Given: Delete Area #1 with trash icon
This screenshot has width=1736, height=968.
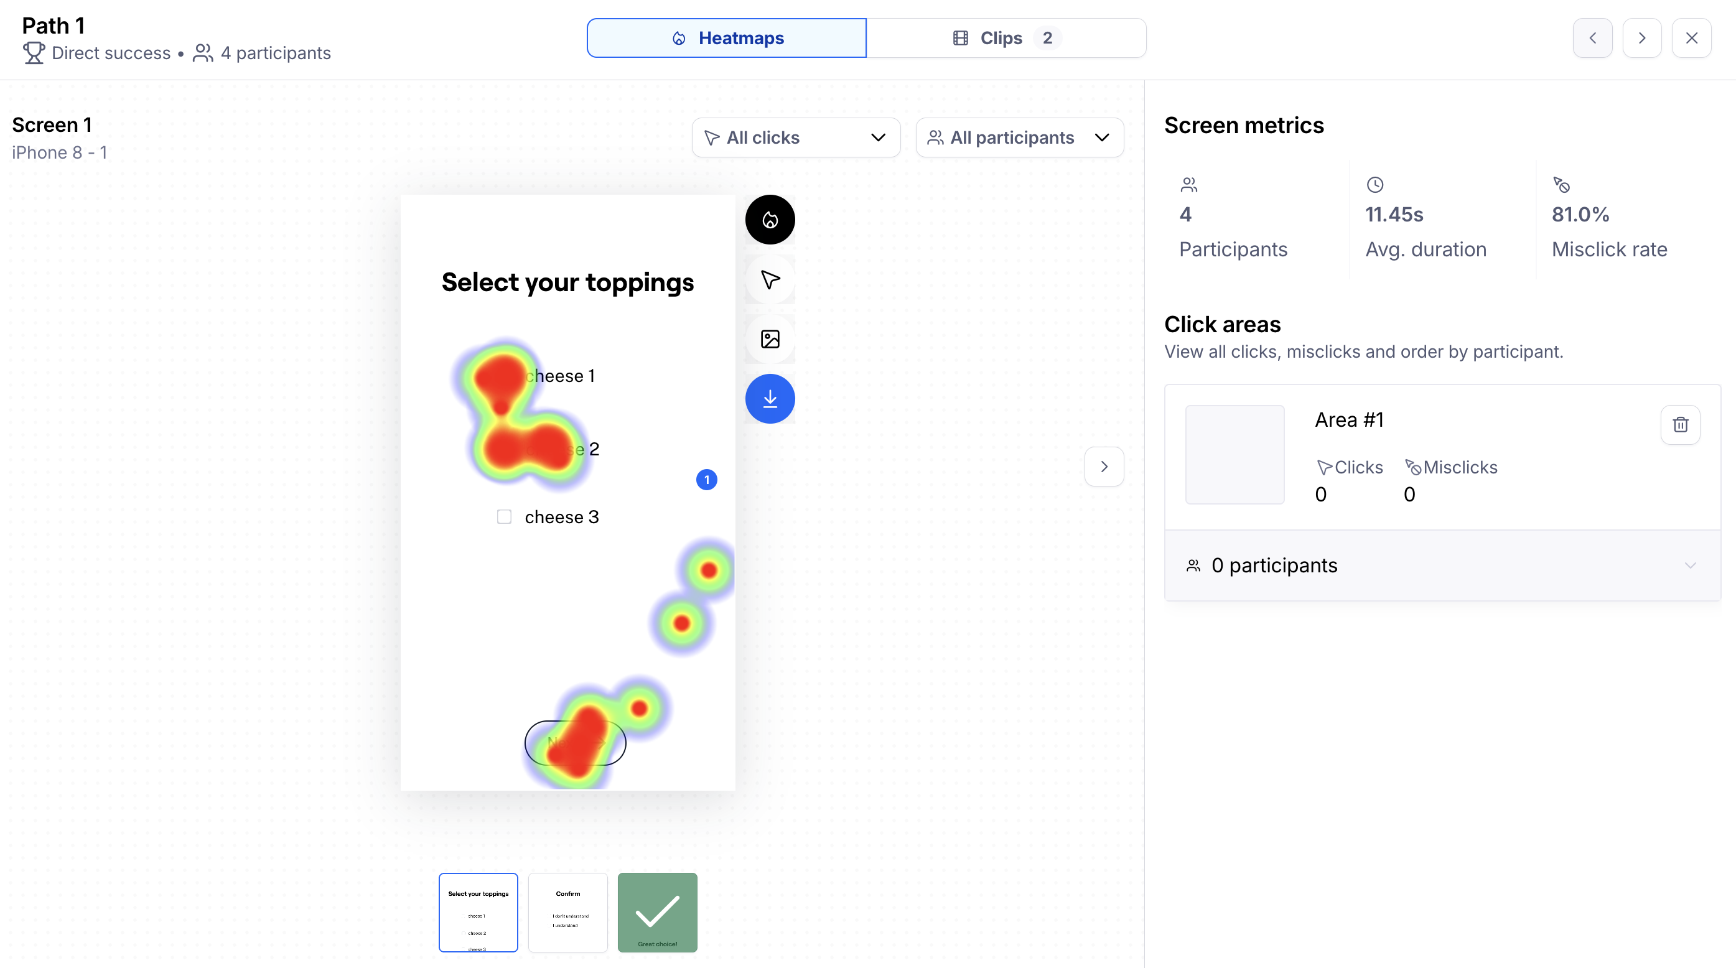Looking at the screenshot, I should click(1680, 424).
